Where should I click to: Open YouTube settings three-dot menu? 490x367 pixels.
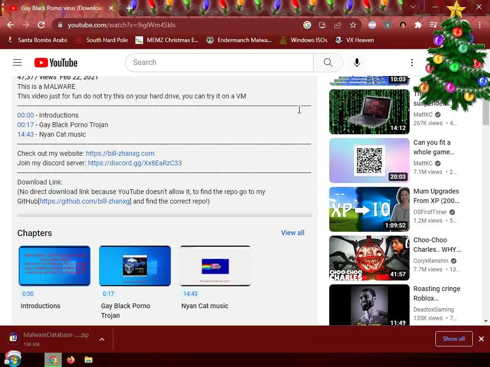click(412, 63)
